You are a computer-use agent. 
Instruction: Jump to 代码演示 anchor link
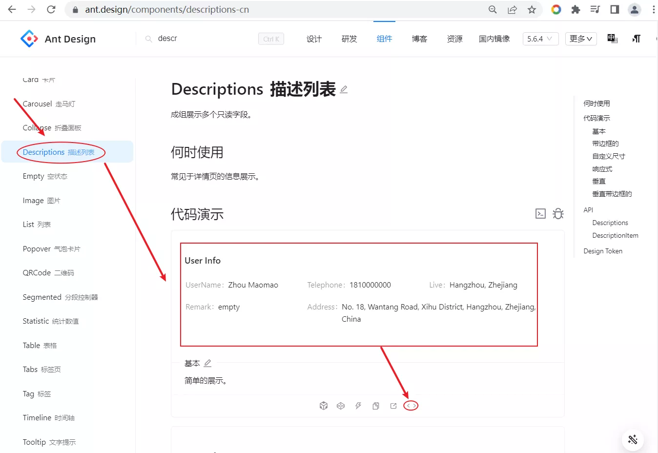tap(596, 118)
